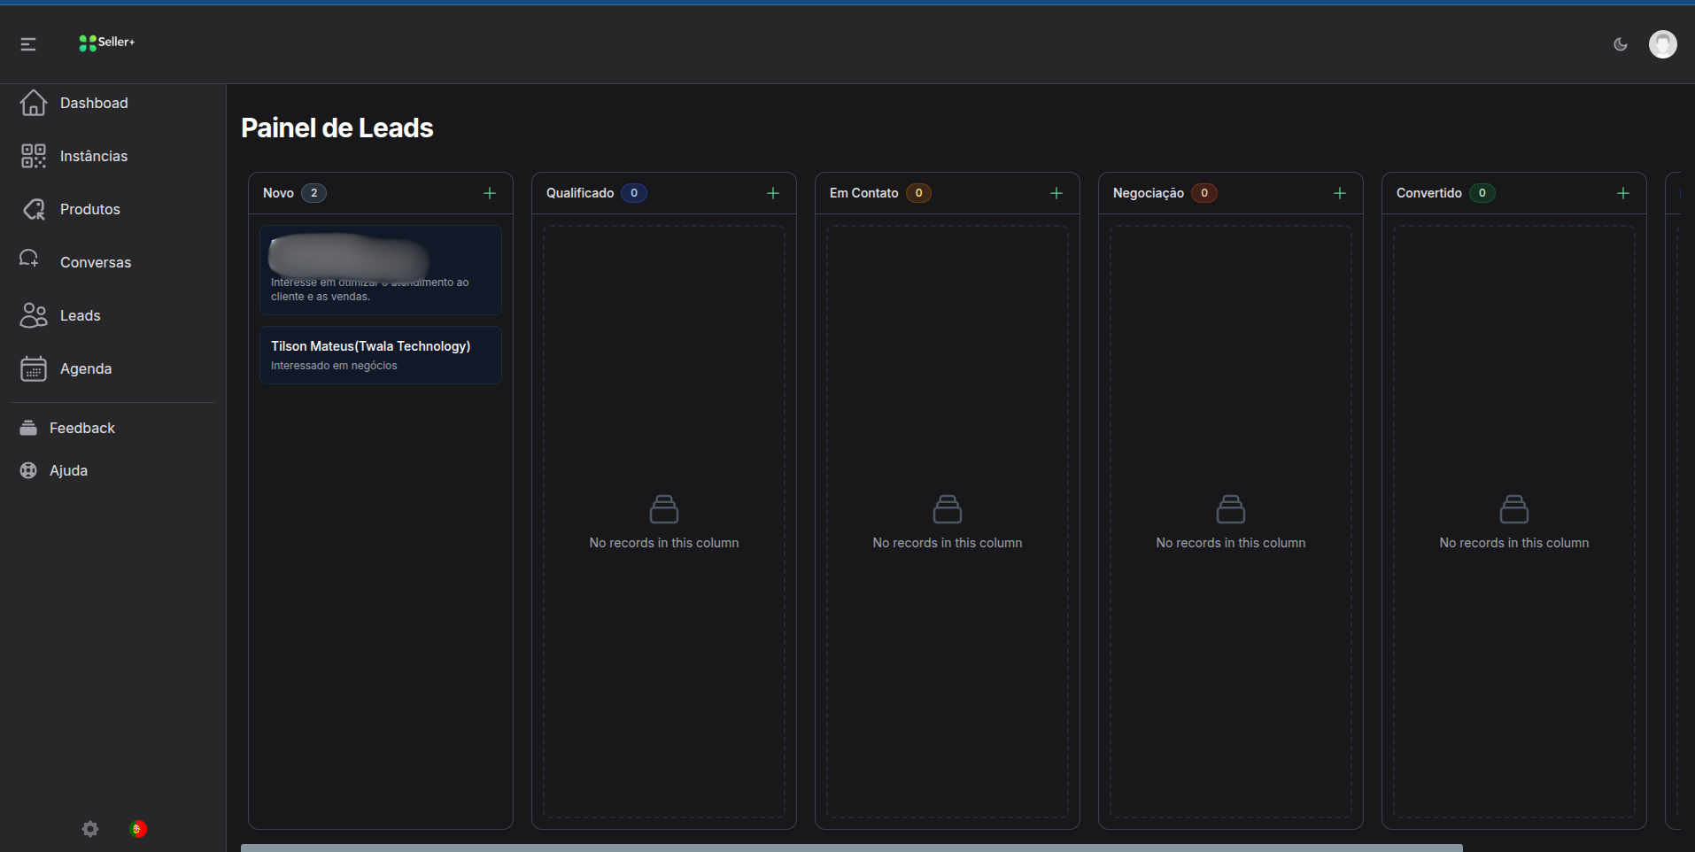The image size is (1695, 852).
Task: Open the Tilson Mateus(Twala Technology) lead card
Action: click(x=381, y=355)
